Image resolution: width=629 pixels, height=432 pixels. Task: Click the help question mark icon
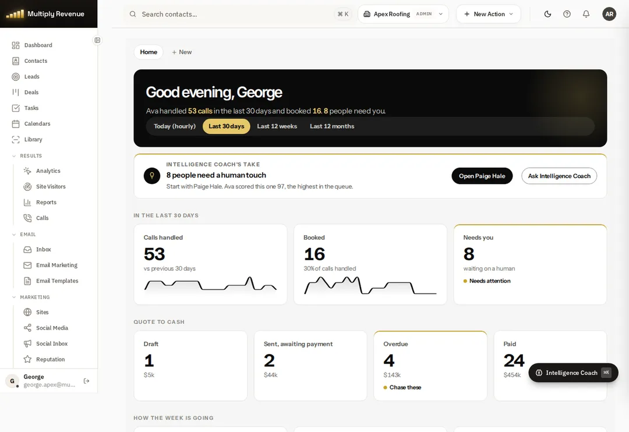567,14
